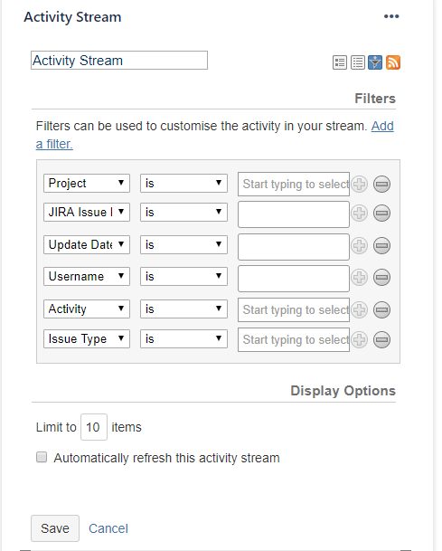Image resolution: width=442 pixels, height=551 pixels.
Task: Click the JIRA Issue value input field
Action: click(294, 214)
